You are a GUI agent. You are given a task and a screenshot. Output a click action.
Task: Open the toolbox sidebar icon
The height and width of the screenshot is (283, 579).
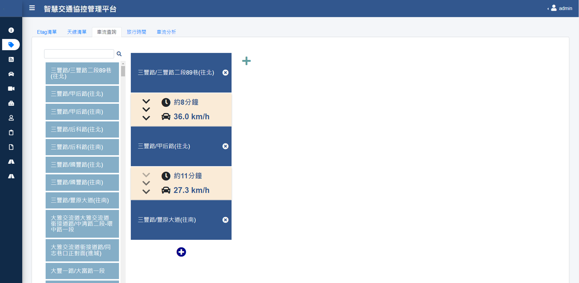coord(11,103)
